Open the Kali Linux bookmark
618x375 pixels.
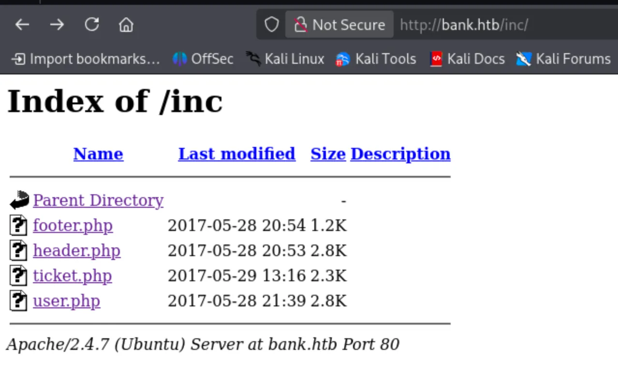285,59
